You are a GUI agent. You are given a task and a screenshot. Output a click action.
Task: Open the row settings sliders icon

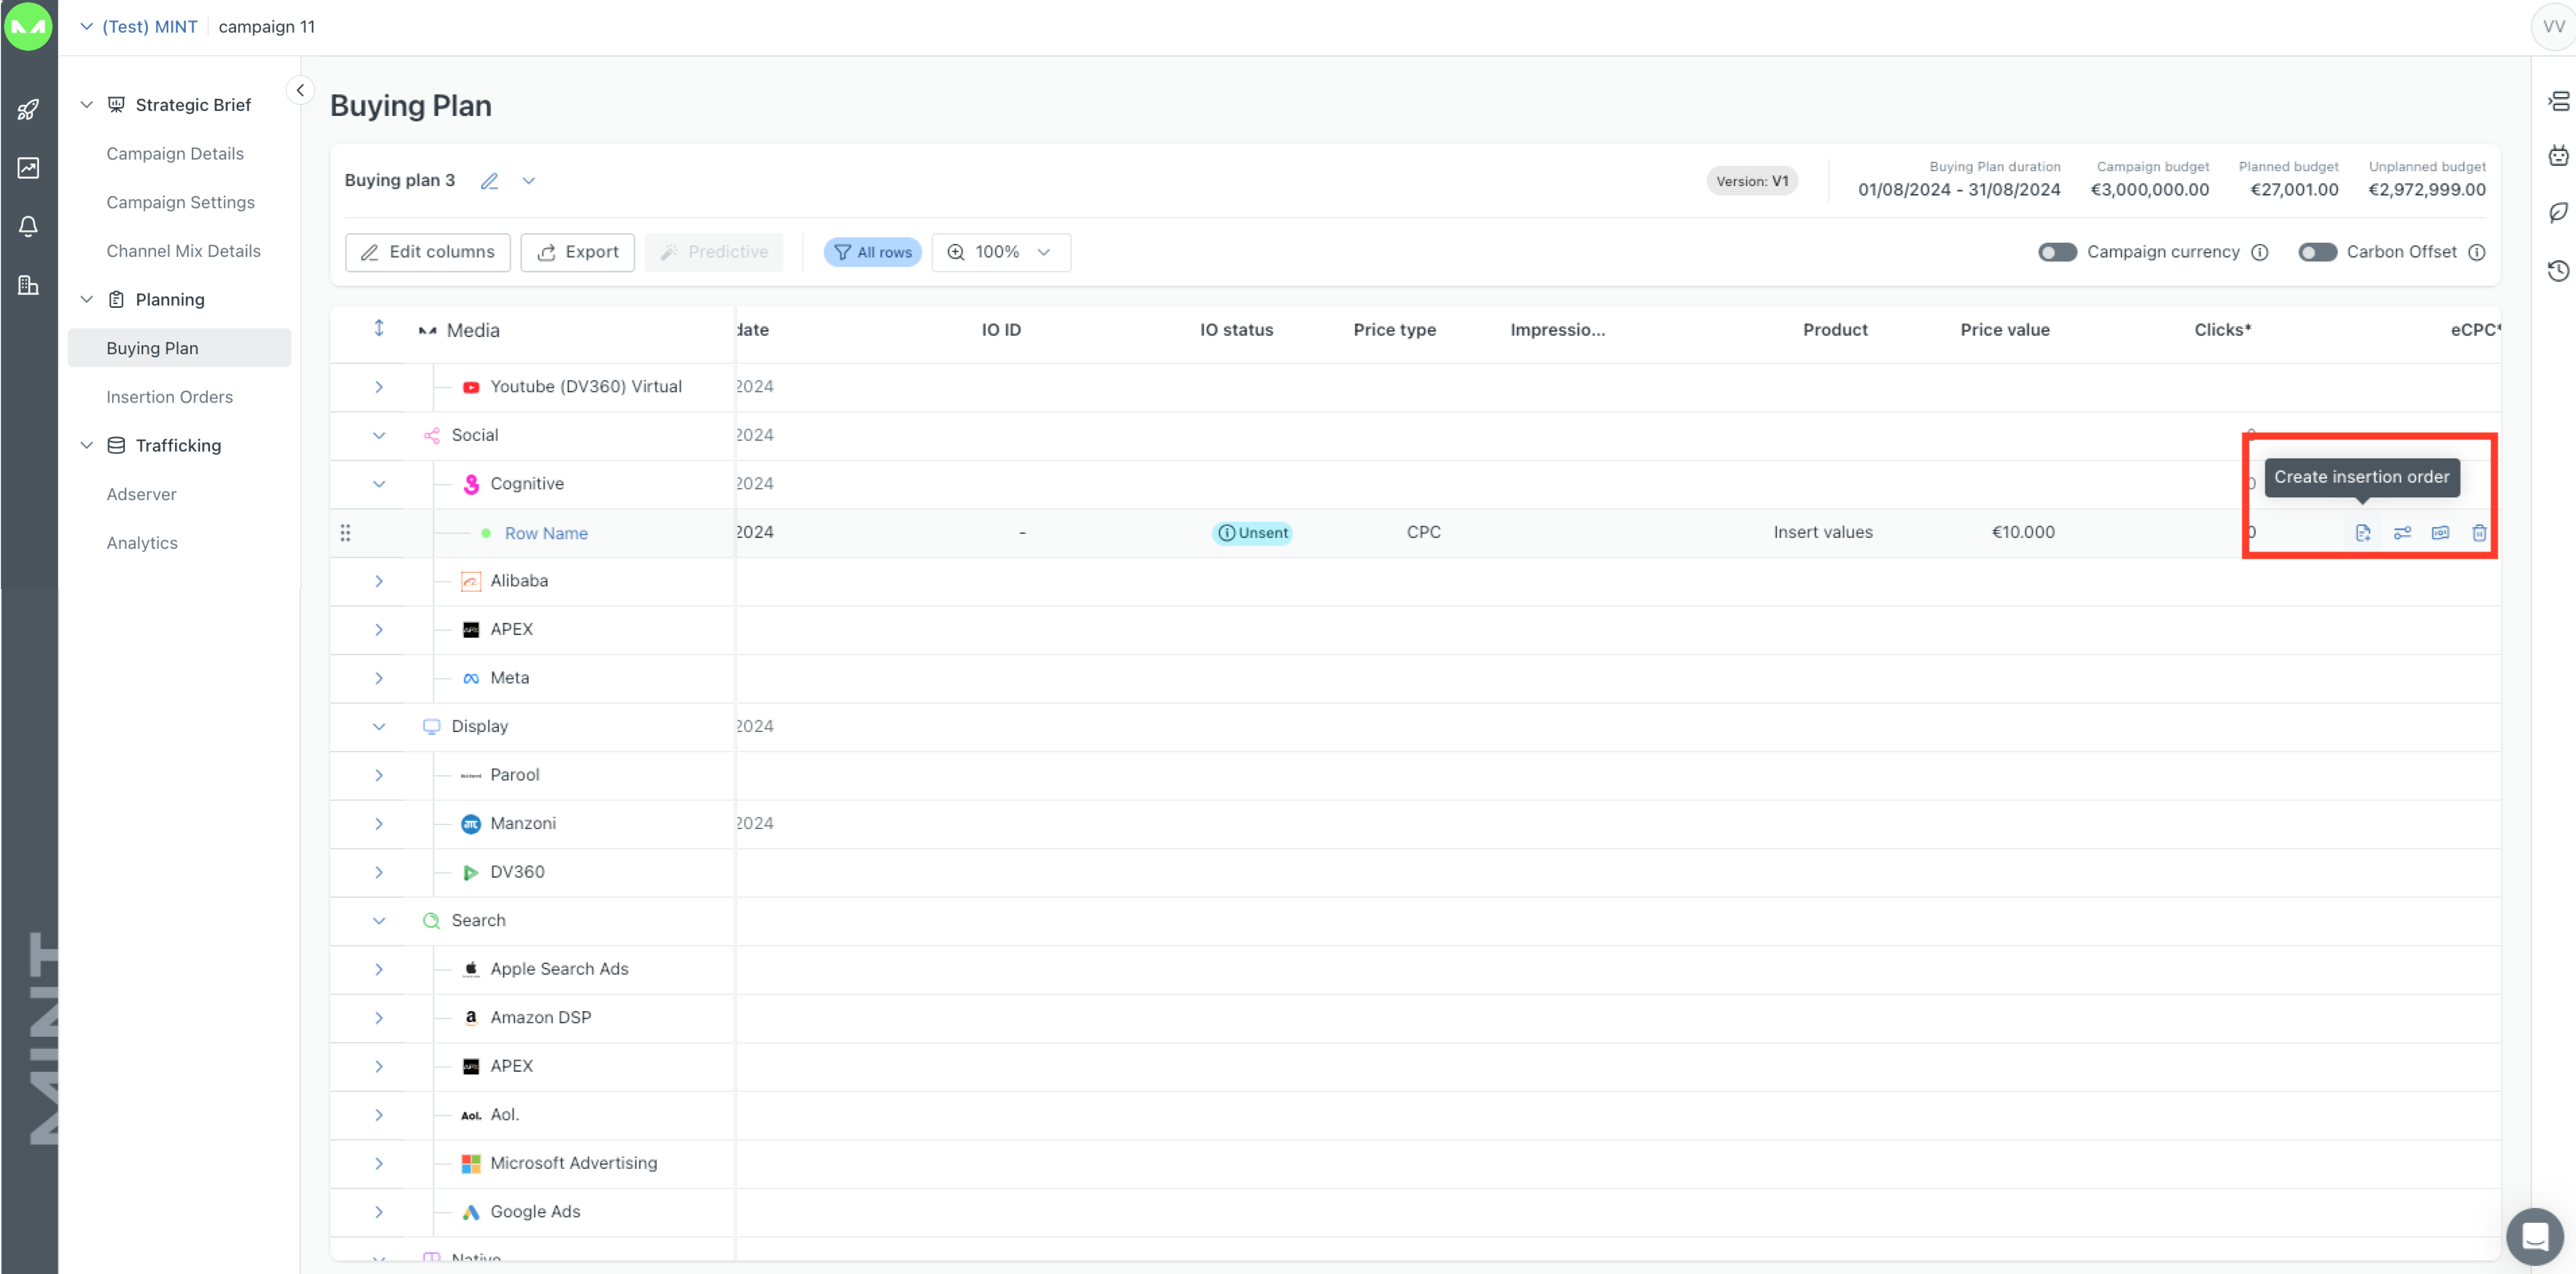pos(2402,533)
